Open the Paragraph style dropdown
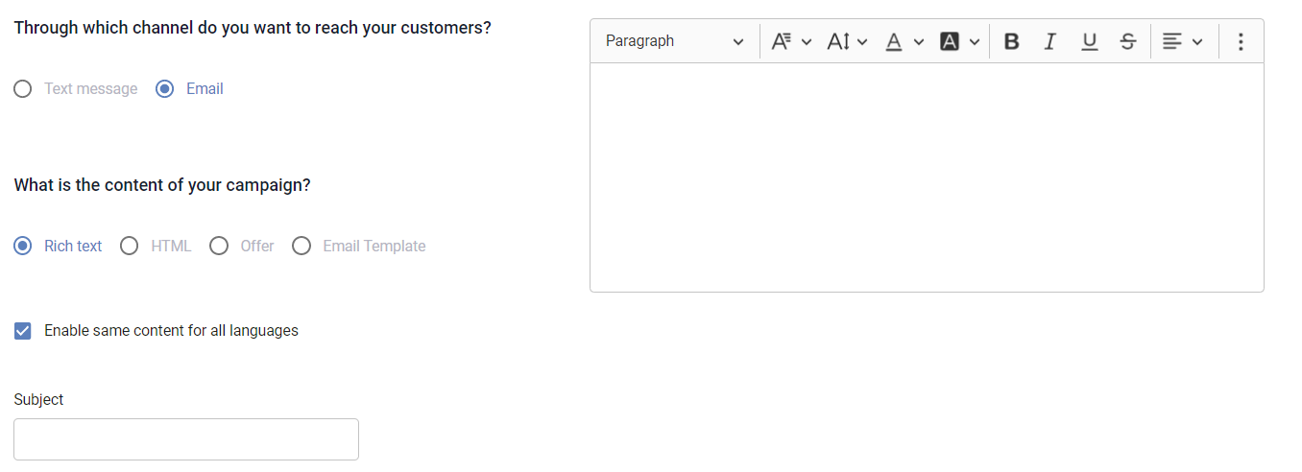Image resolution: width=1302 pixels, height=472 pixels. (675, 41)
